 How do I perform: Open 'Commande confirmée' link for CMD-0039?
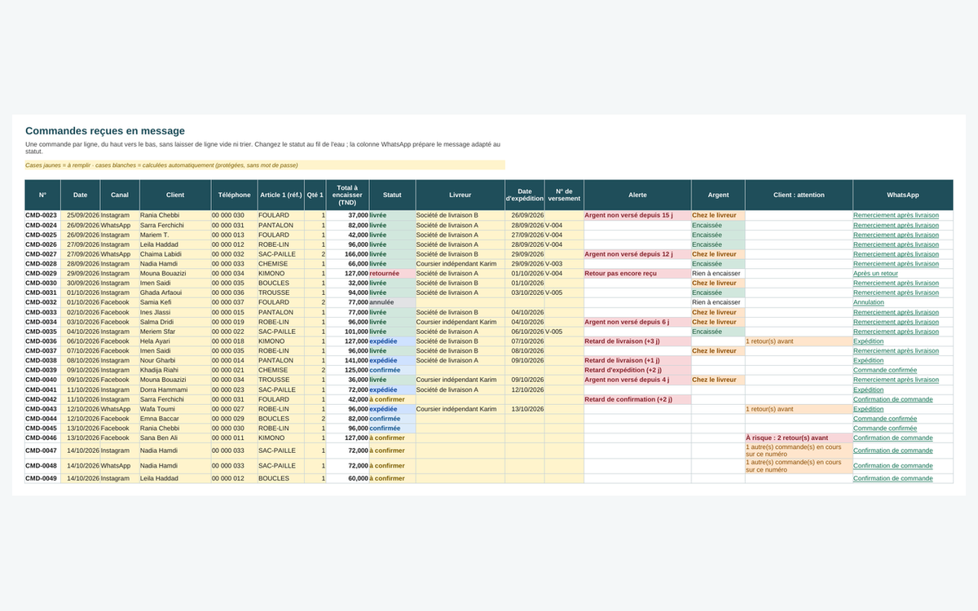[x=885, y=370]
